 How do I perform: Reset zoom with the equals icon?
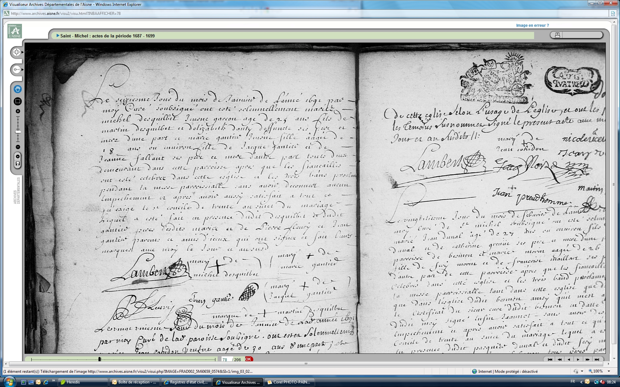pyautogui.click(x=18, y=156)
